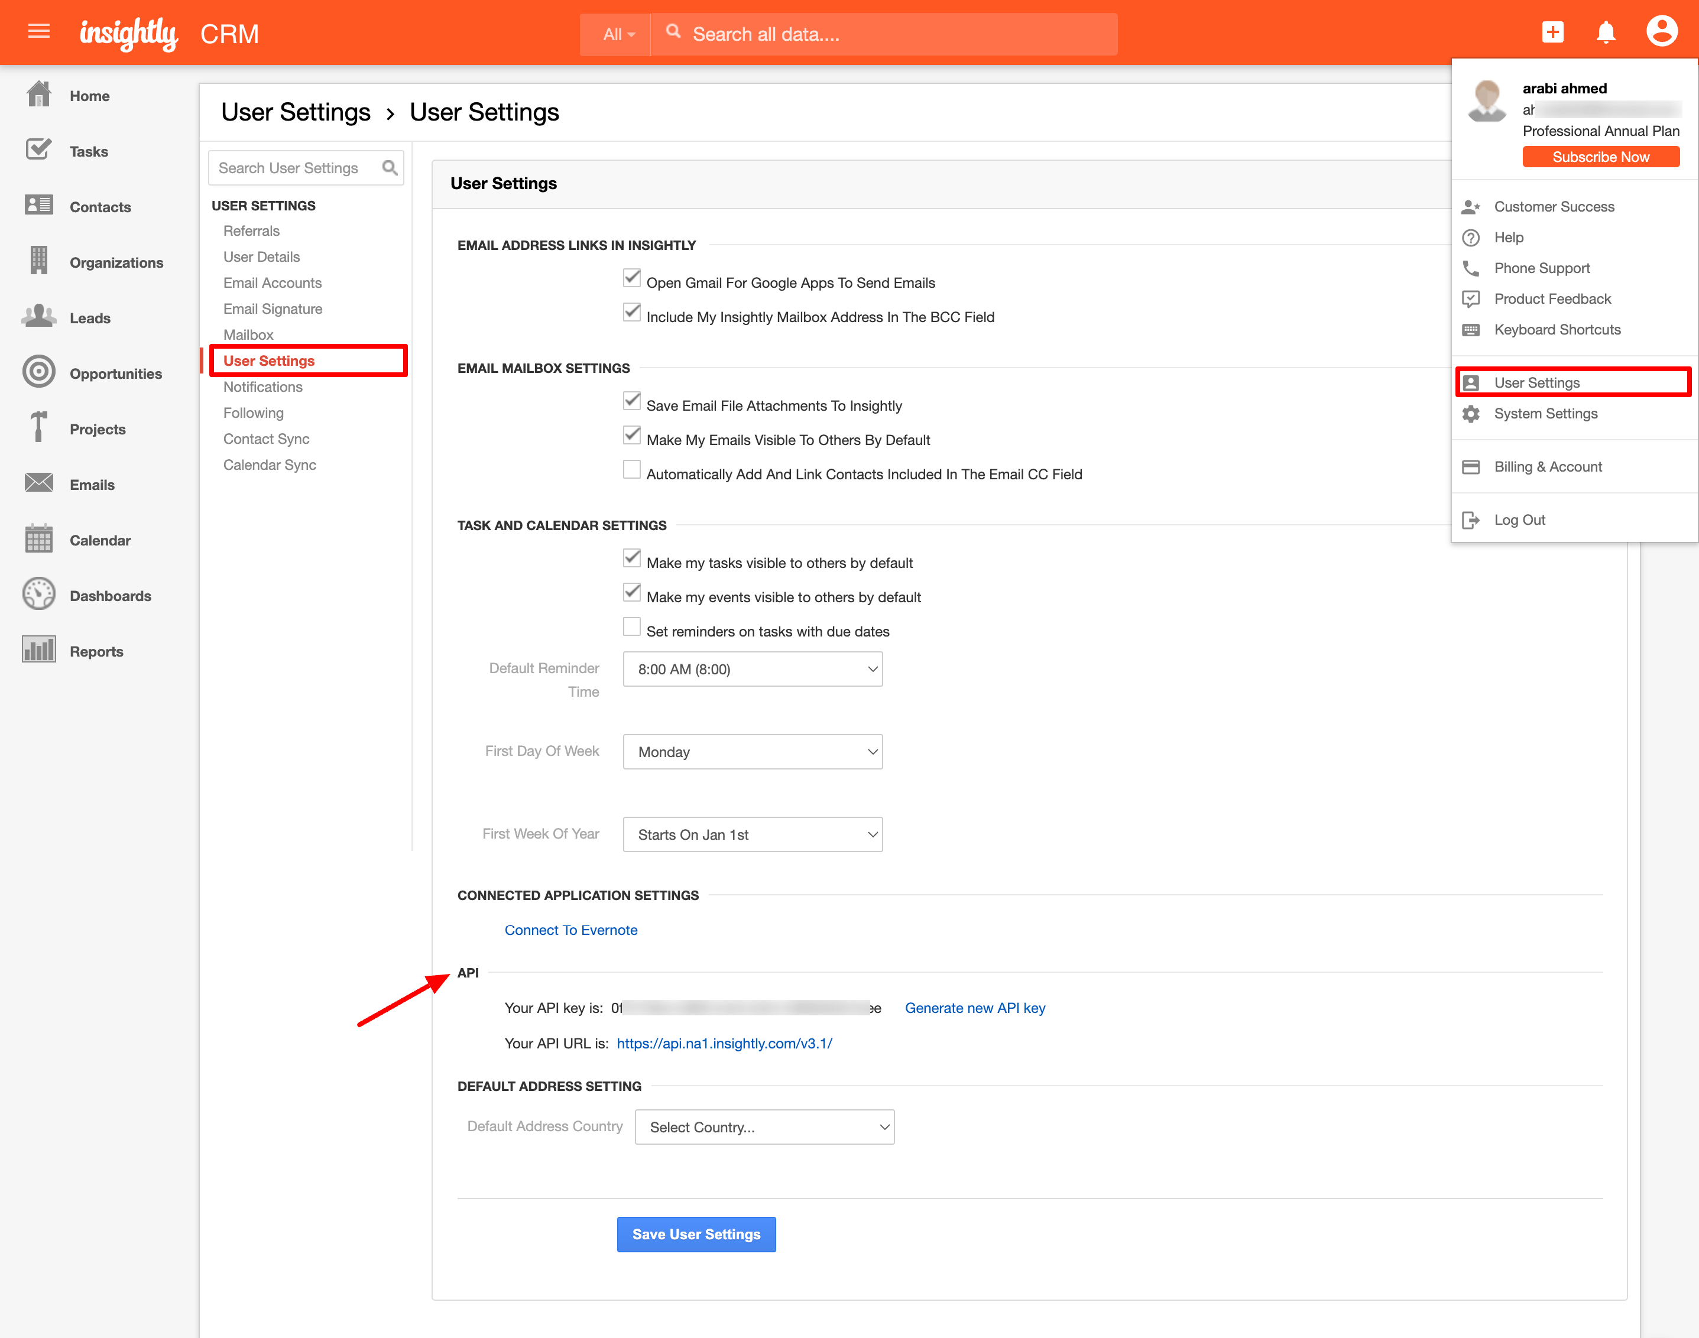The height and width of the screenshot is (1338, 1699).
Task: Enable Automatically Add And Link Contacts checkbox
Action: coord(631,470)
